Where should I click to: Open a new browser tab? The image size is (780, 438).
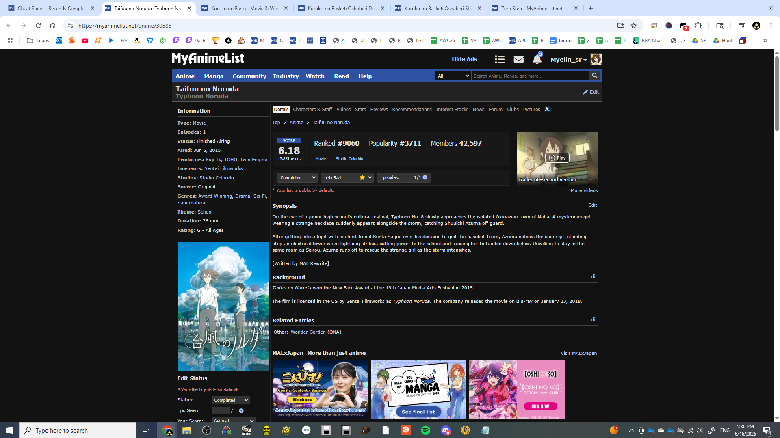click(591, 8)
